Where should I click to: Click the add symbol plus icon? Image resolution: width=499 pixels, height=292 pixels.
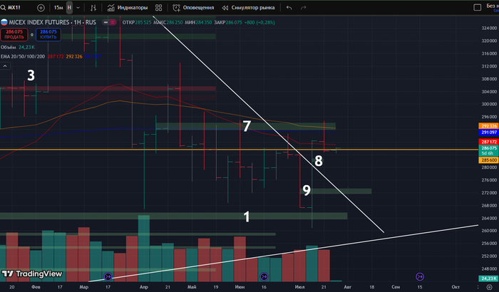(41, 7)
